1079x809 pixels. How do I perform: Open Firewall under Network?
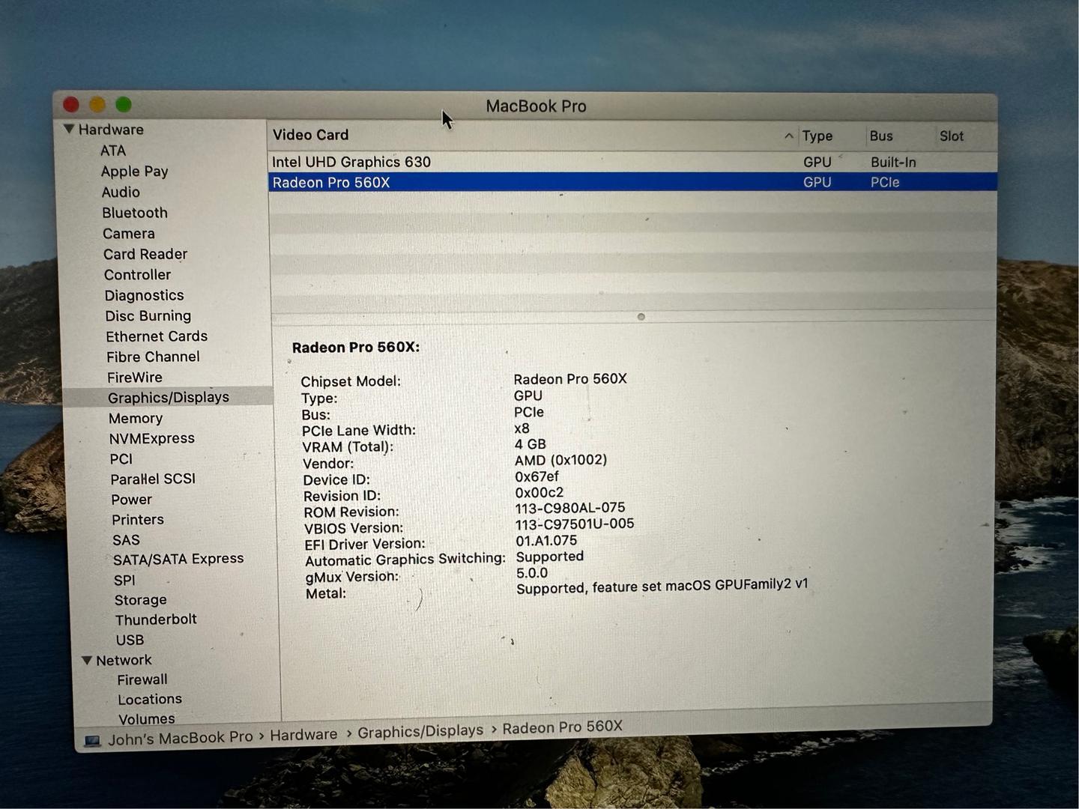click(x=142, y=679)
